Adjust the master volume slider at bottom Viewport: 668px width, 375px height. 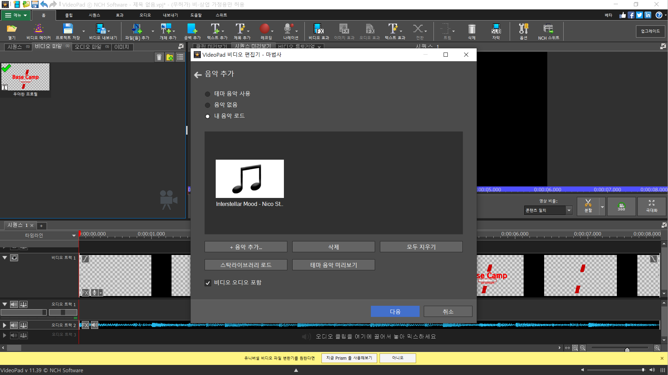643,370
